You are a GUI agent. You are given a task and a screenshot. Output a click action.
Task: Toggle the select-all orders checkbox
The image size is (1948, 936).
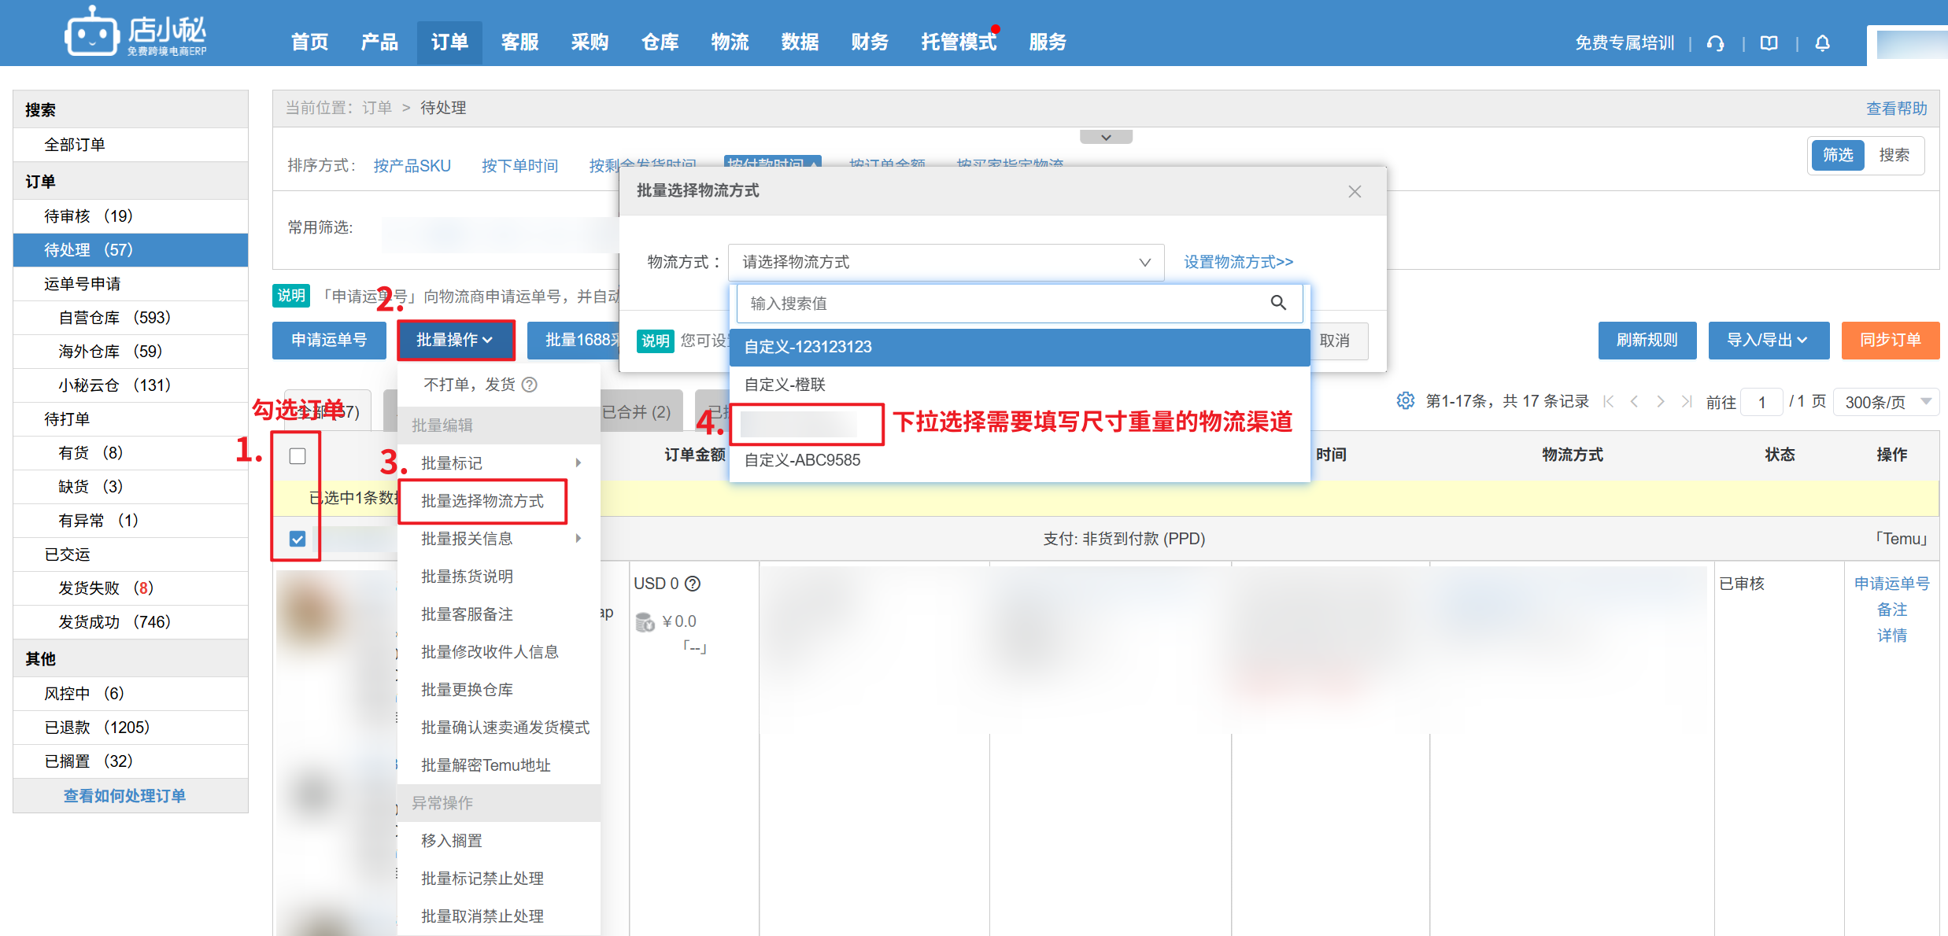(x=298, y=456)
